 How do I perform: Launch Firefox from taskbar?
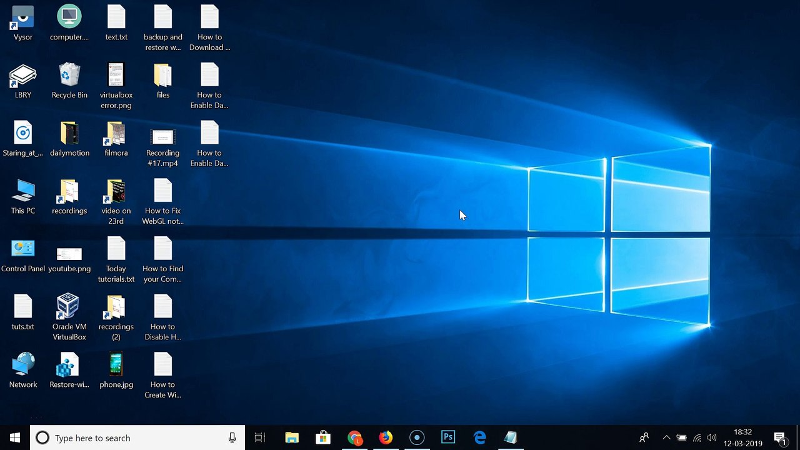point(386,437)
